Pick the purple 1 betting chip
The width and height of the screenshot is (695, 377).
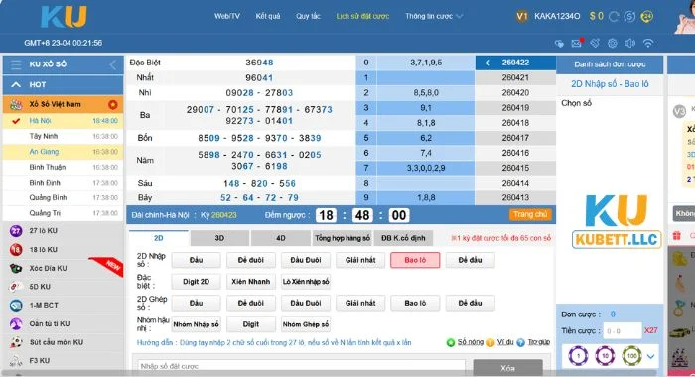point(578,356)
